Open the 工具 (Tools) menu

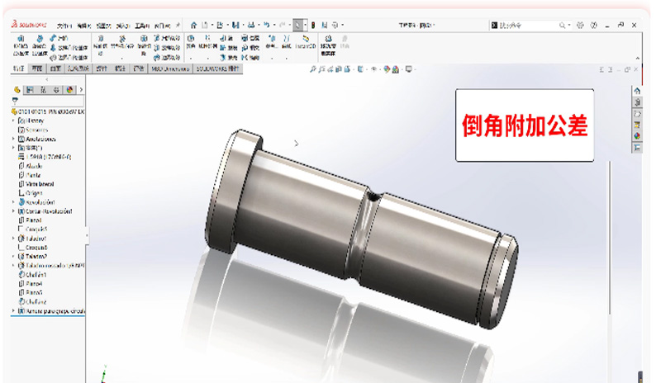pos(142,26)
